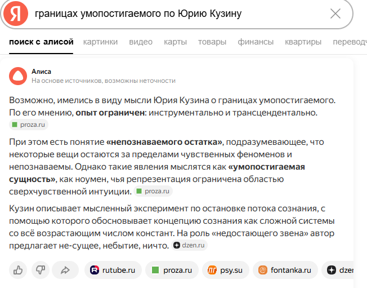Dislike the answer with thumbs down
Image resolution: width=367 pixels, height=288 pixels.
pyautogui.click(x=41, y=270)
